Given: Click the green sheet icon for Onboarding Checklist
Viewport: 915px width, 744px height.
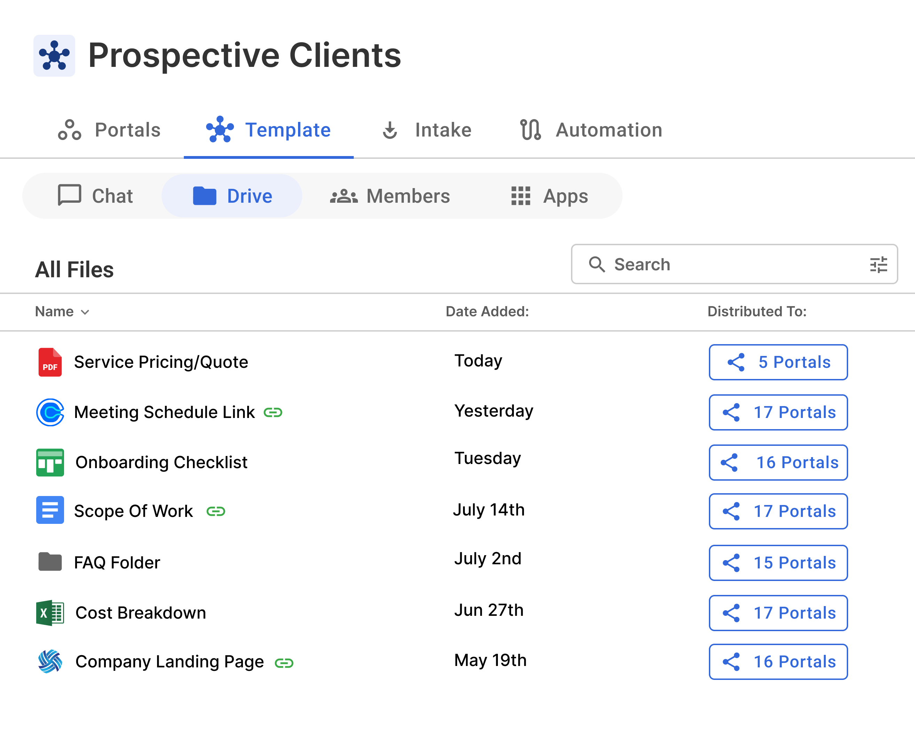Looking at the screenshot, I should point(50,463).
